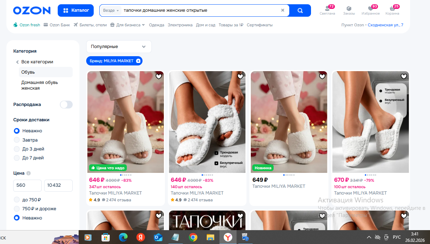Open Ozon fresh link

(x=27, y=25)
